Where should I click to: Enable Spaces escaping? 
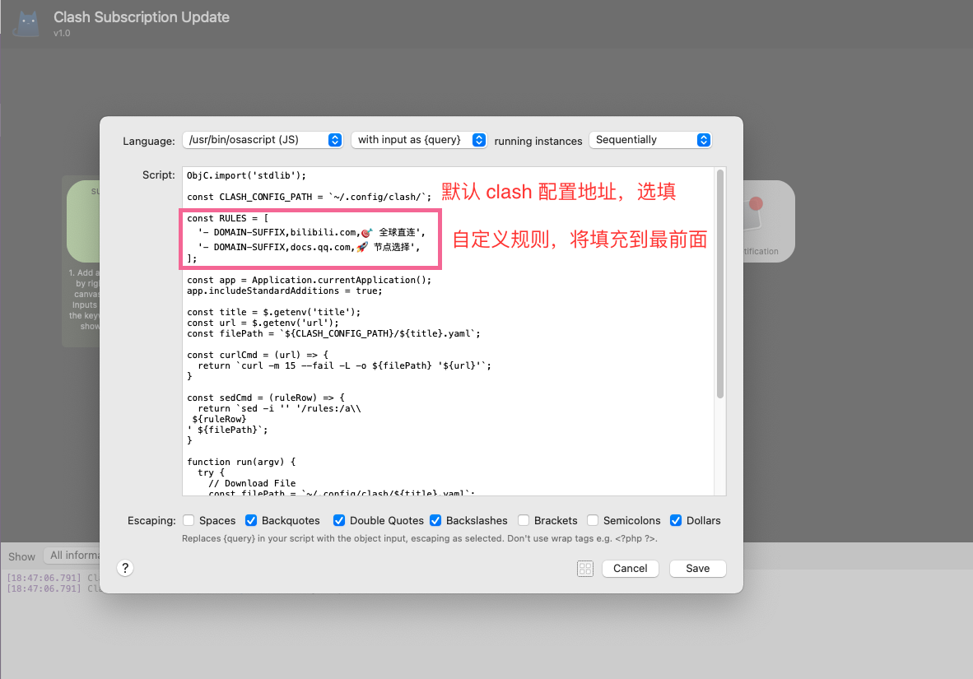point(188,520)
